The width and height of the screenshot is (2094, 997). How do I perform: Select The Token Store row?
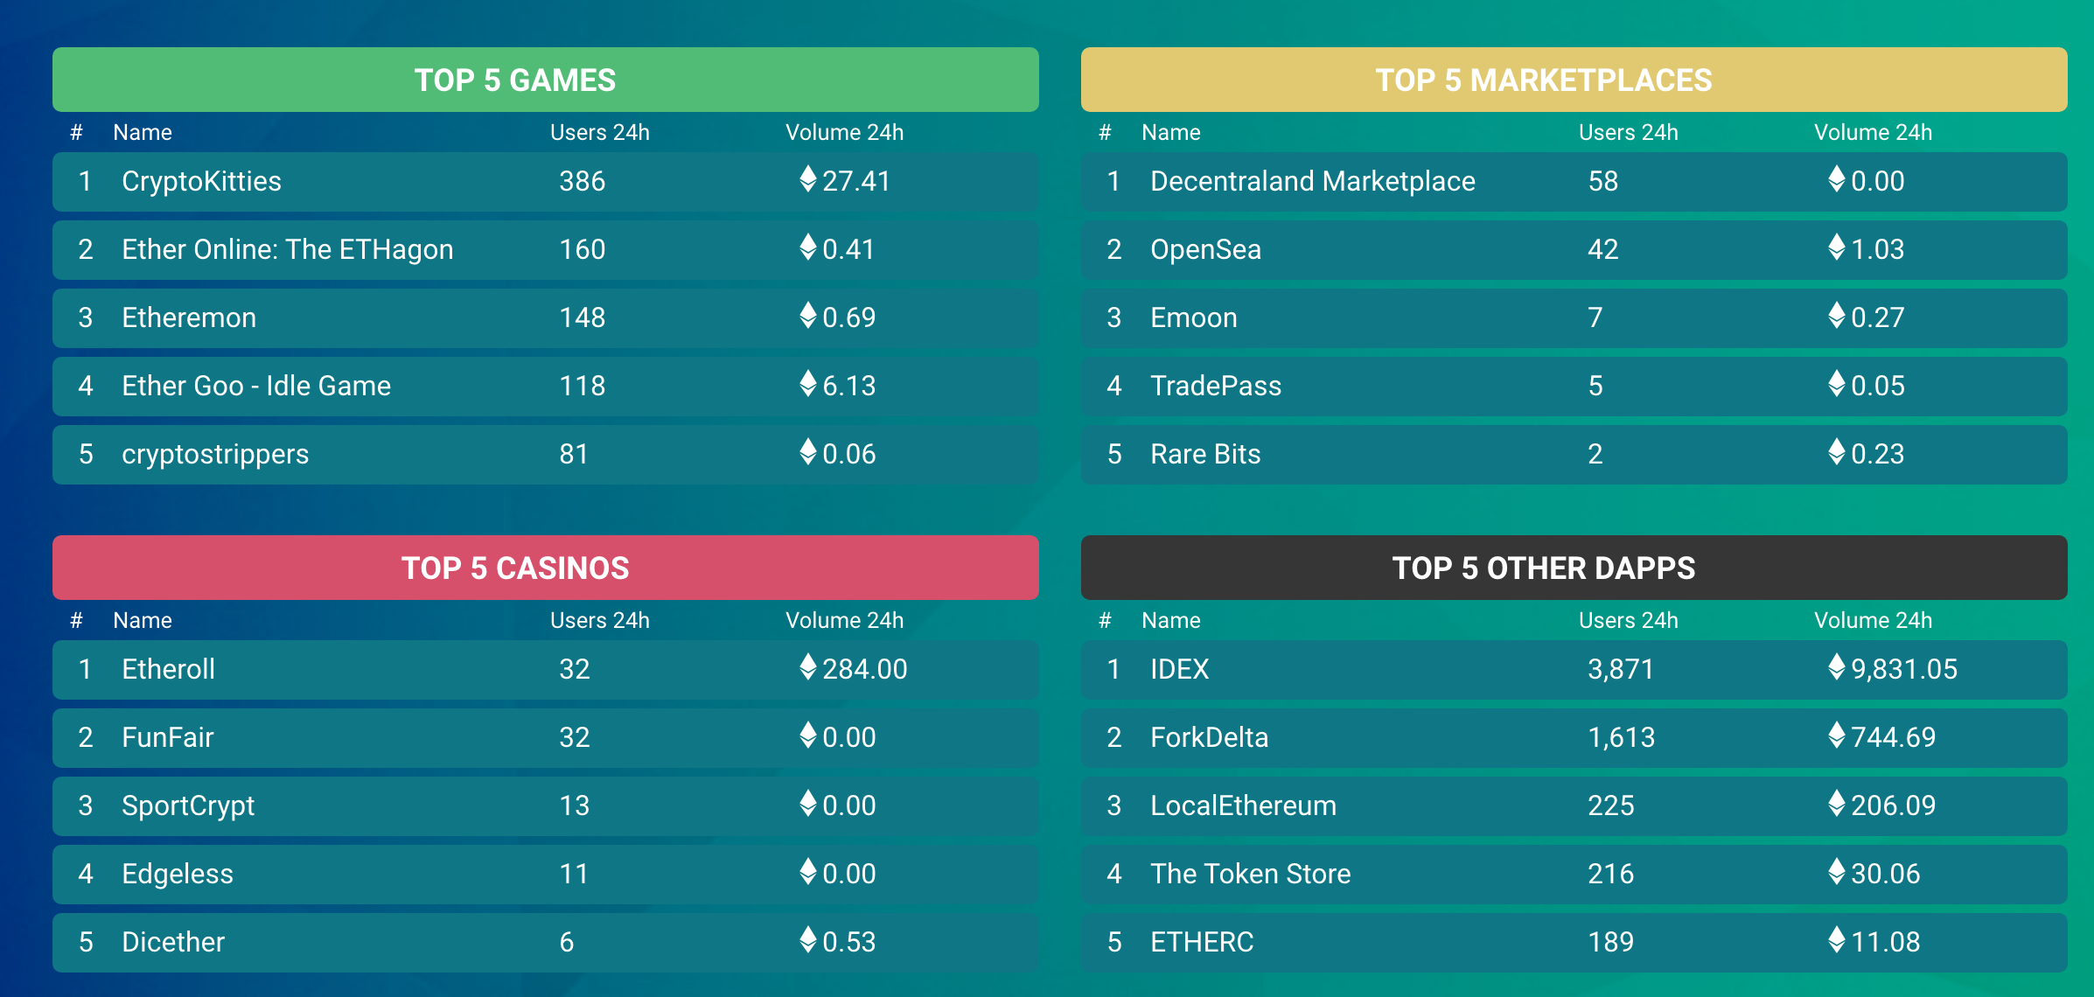click(1574, 874)
